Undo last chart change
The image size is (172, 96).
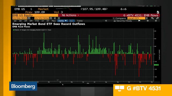(x=152, y=18)
